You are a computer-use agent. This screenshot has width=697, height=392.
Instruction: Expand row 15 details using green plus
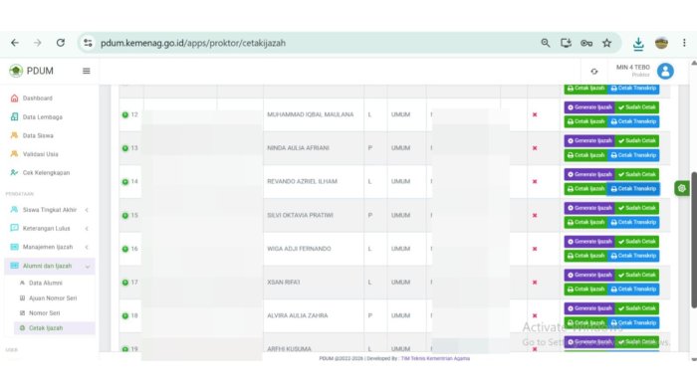click(x=125, y=215)
